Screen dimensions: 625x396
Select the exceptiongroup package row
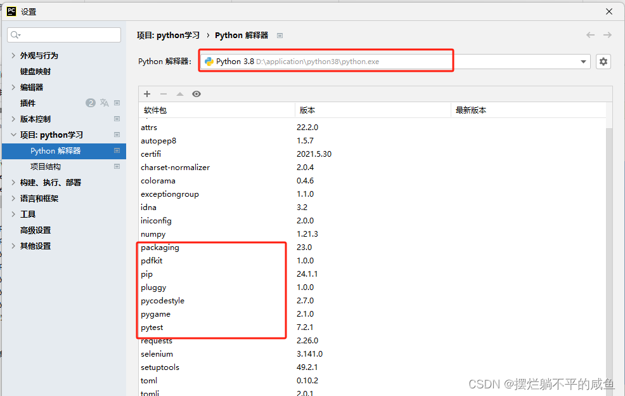372,194
